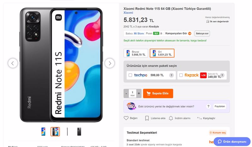Image resolution: width=252 pixels, height=147 pixels.
Task: Click the Karşılaştır compare arrows icon
Action: [199, 118]
